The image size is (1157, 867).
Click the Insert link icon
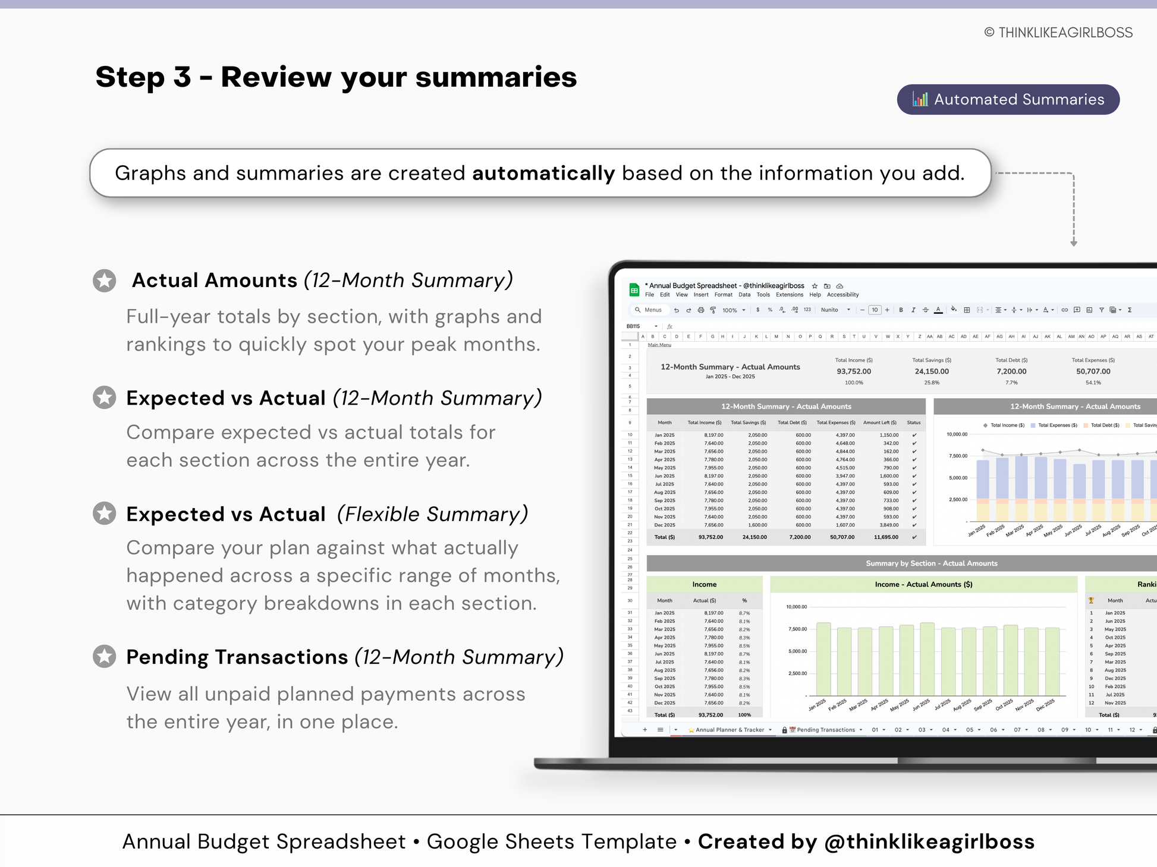[1064, 310]
